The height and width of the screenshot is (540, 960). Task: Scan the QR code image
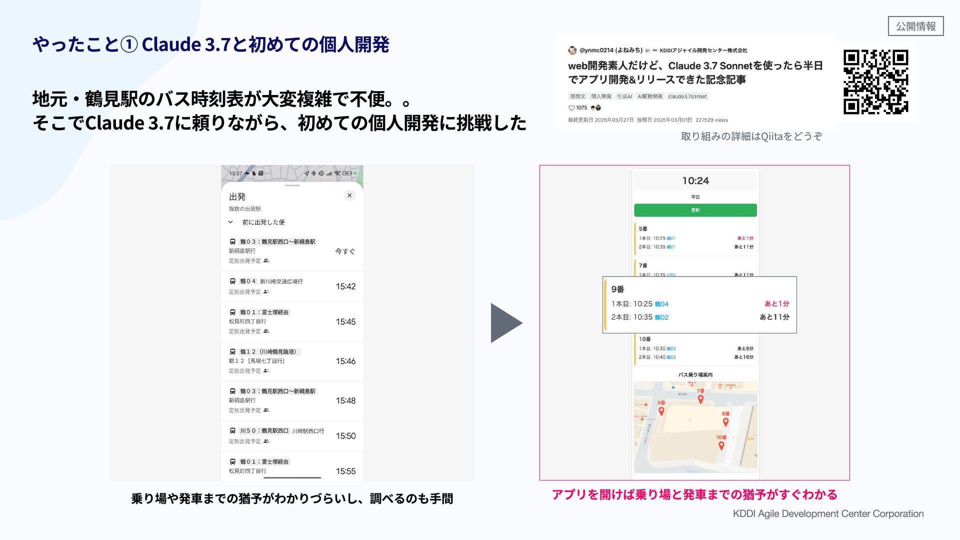coord(875,82)
